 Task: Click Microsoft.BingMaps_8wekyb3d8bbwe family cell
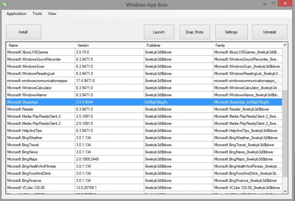(247, 159)
